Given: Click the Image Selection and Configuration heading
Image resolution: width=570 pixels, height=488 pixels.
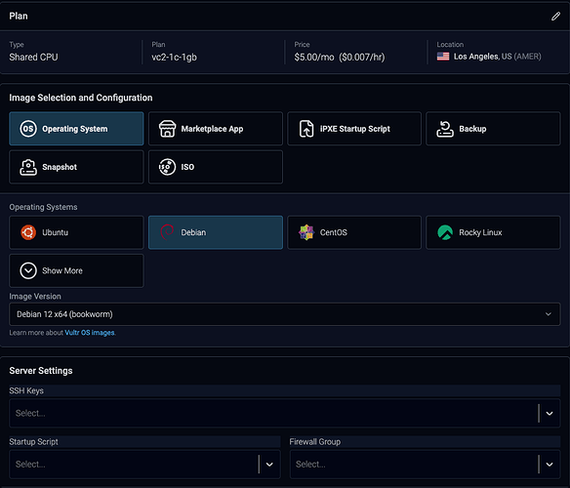Looking at the screenshot, I should (81, 98).
